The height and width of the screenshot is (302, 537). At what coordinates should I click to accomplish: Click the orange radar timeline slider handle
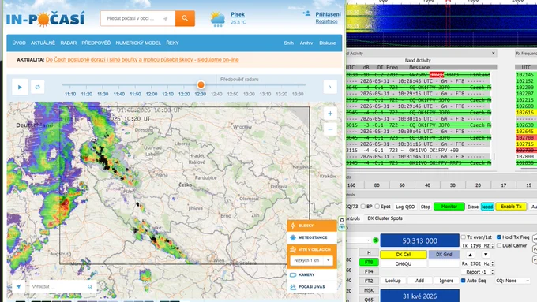201,84
